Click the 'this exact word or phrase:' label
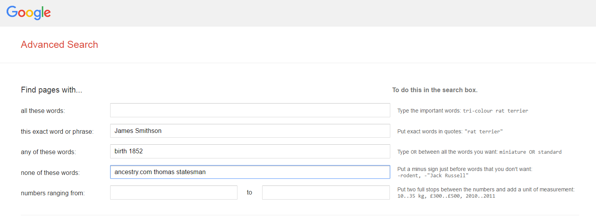 pyautogui.click(x=57, y=132)
